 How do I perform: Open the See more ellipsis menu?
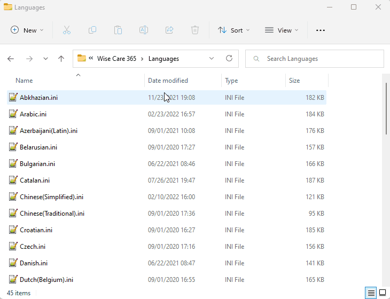pyautogui.click(x=321, y=30)
